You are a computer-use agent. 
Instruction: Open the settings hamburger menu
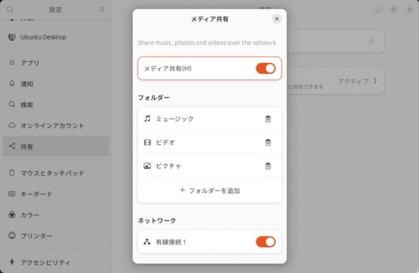pos(101,9)
